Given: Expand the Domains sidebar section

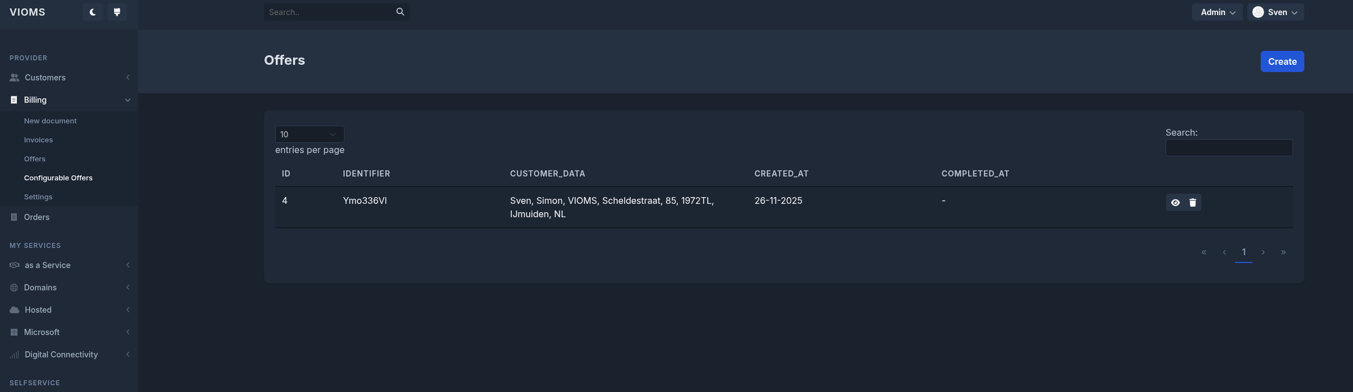Looking at the screenshot, I should point(40,288).
